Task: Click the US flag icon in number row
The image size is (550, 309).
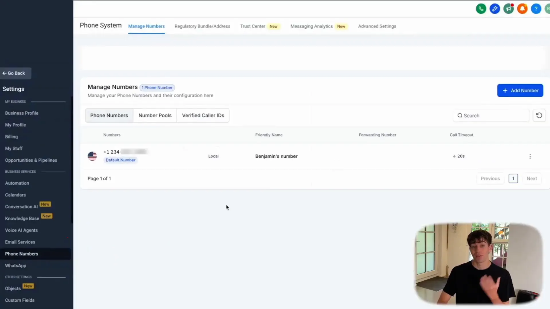Action: 92,156
